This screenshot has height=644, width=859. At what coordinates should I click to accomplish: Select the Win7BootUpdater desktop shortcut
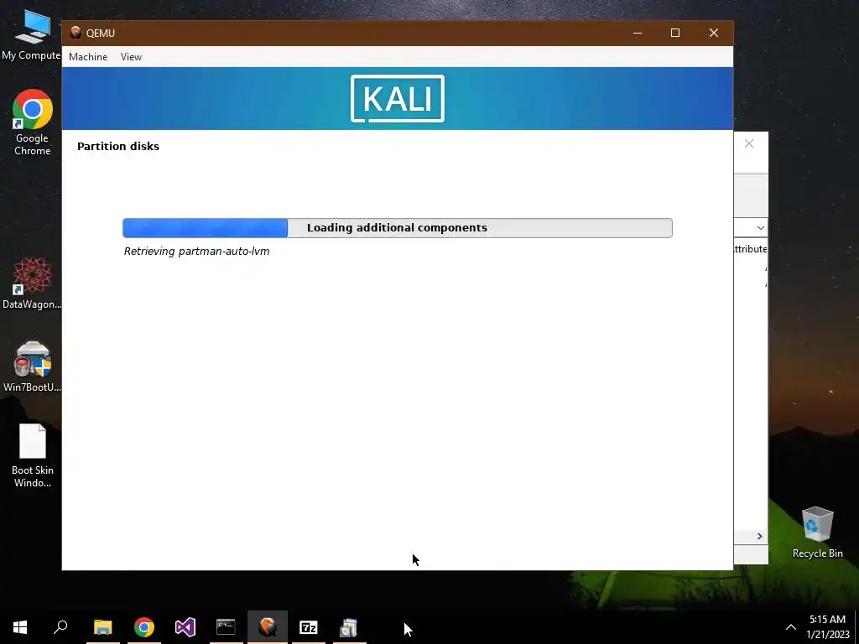coord(32,366)
